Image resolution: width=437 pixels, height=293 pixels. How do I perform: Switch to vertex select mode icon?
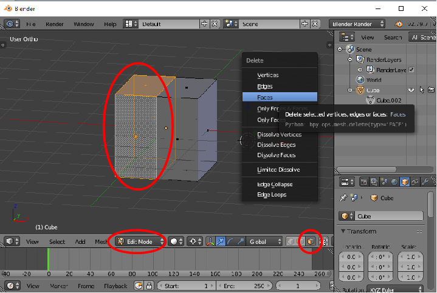point(291,241)
